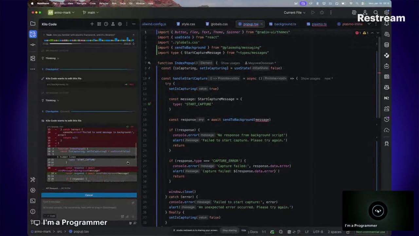
Task: Expand the Task header chevron
Action: 44,35
